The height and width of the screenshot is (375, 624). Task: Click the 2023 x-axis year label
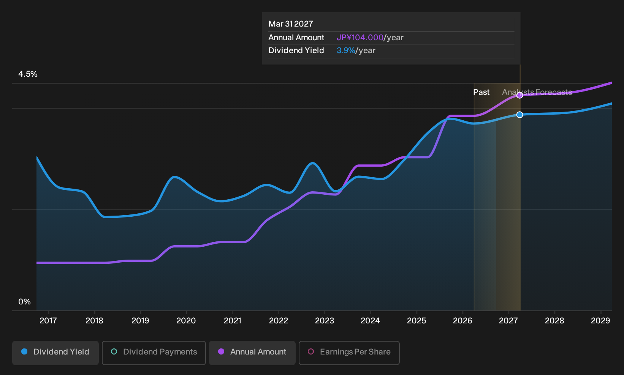(325, 321)
